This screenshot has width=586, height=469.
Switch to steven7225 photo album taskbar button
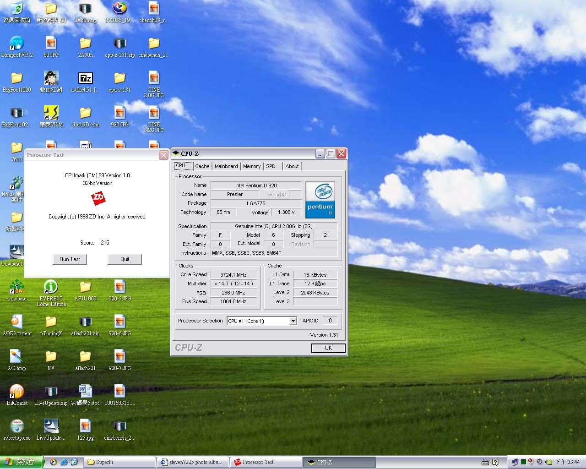click(x=192, y=462)
